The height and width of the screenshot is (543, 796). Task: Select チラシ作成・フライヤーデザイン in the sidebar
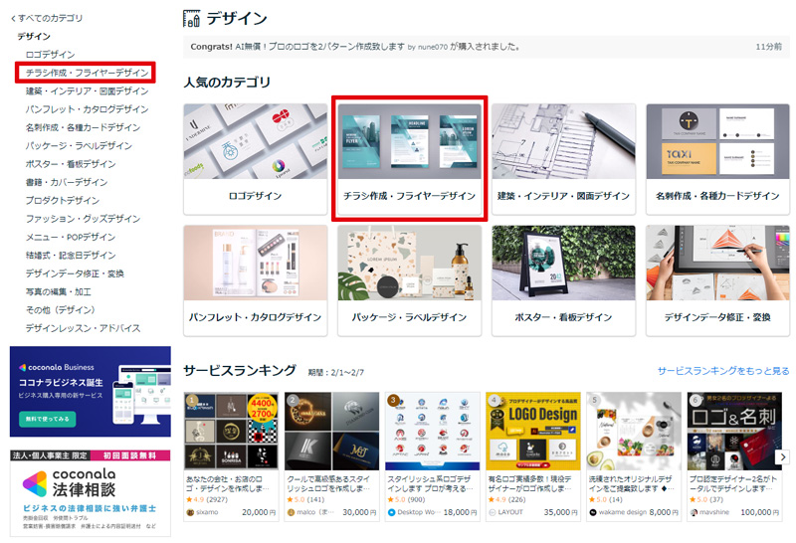[87, 73]
